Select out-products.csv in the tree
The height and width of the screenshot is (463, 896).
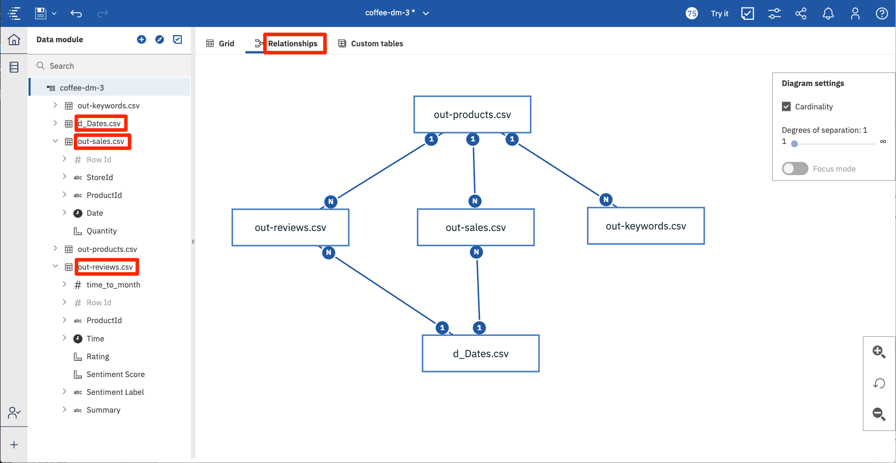point(107,249)
